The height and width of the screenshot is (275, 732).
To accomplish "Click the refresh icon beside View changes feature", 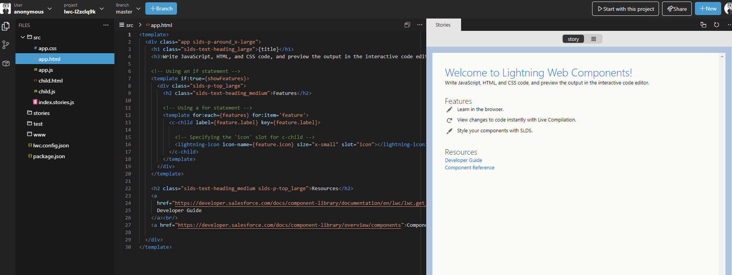I will [449, 120].
